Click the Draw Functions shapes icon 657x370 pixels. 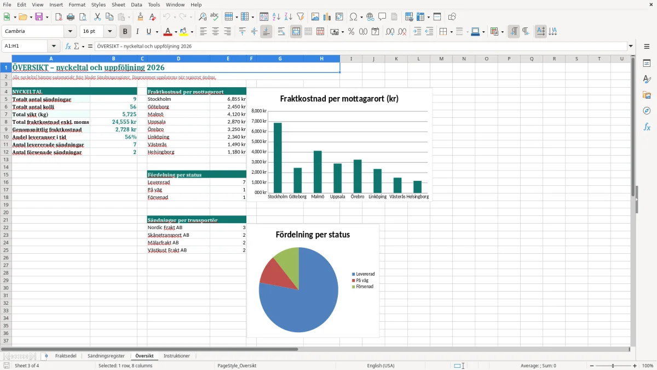click(452, 17)
